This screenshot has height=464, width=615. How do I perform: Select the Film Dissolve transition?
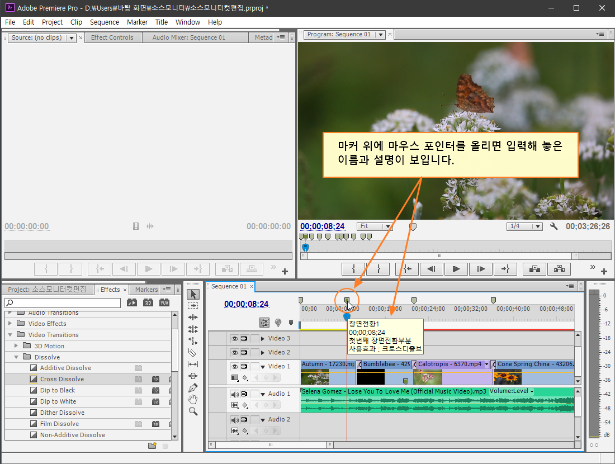click(89, 424)
